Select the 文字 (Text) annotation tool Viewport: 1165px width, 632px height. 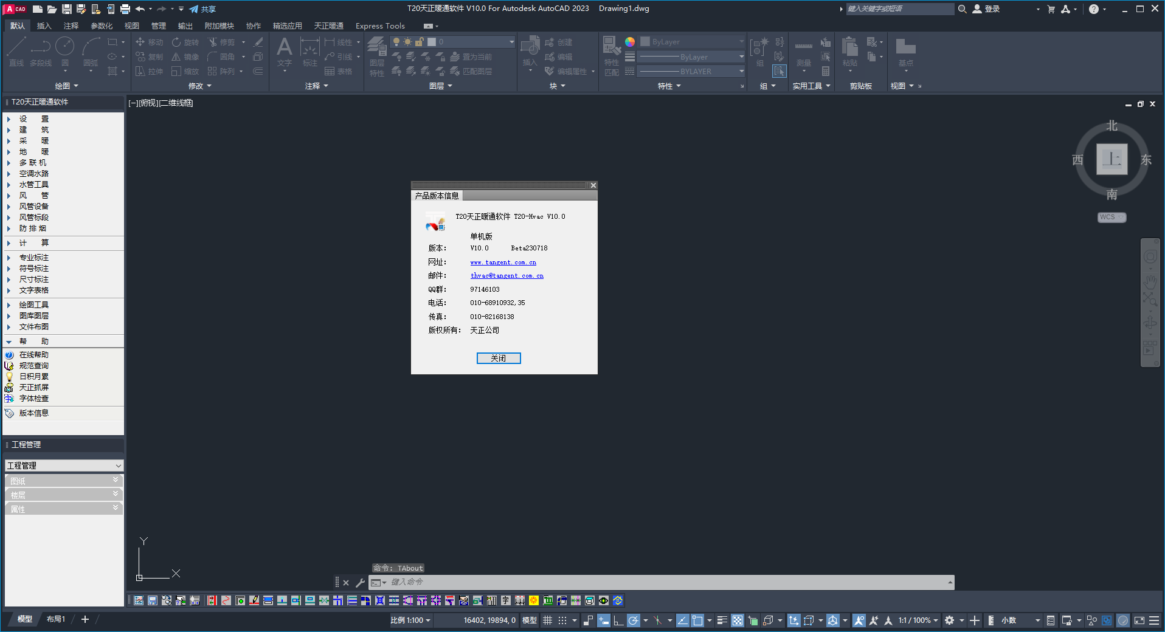click(x=284, y=52)
